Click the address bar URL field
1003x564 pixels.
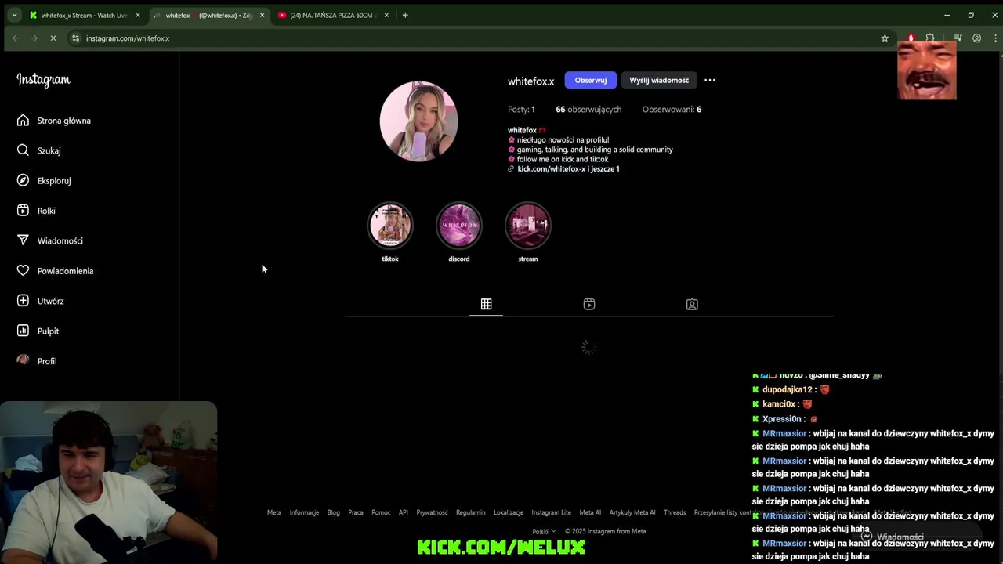(x=470, y=38)
